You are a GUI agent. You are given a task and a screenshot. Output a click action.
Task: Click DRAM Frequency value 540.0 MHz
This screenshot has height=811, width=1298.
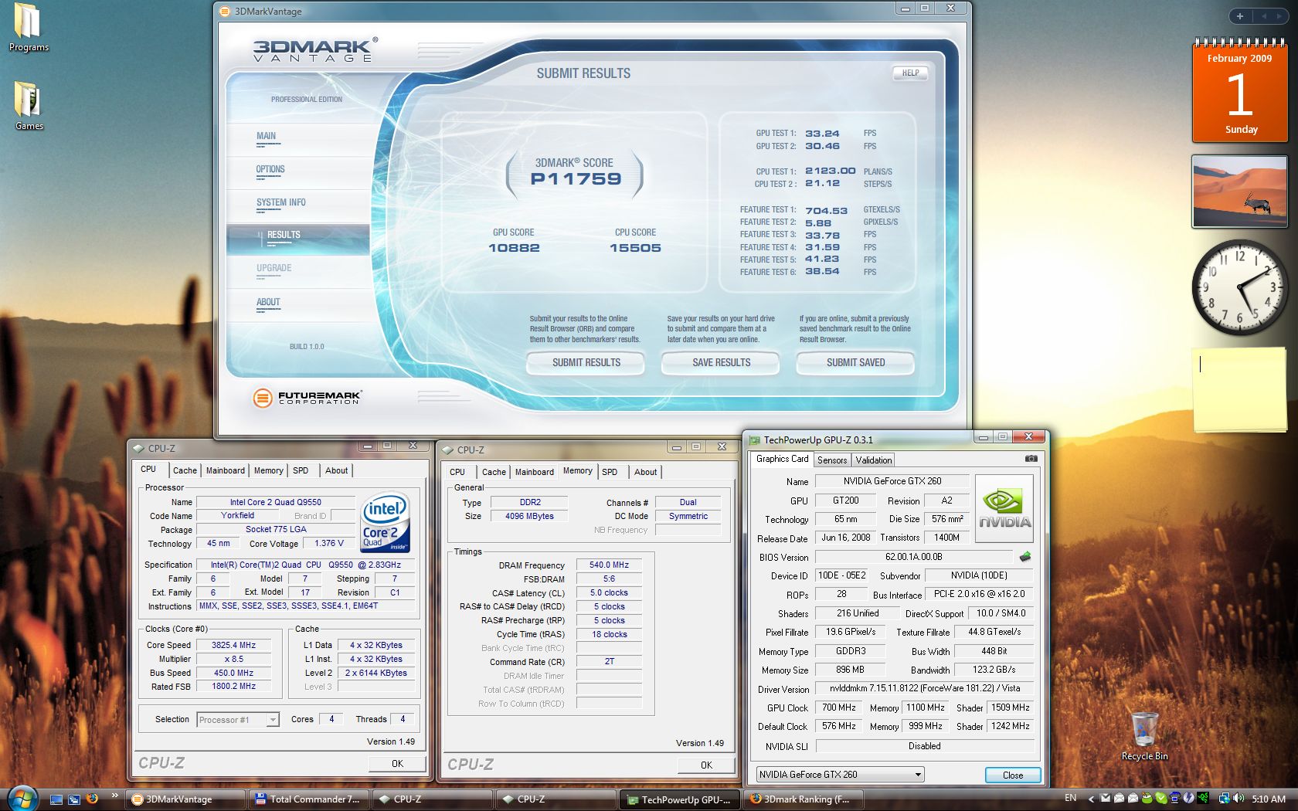tap(609, 565)
